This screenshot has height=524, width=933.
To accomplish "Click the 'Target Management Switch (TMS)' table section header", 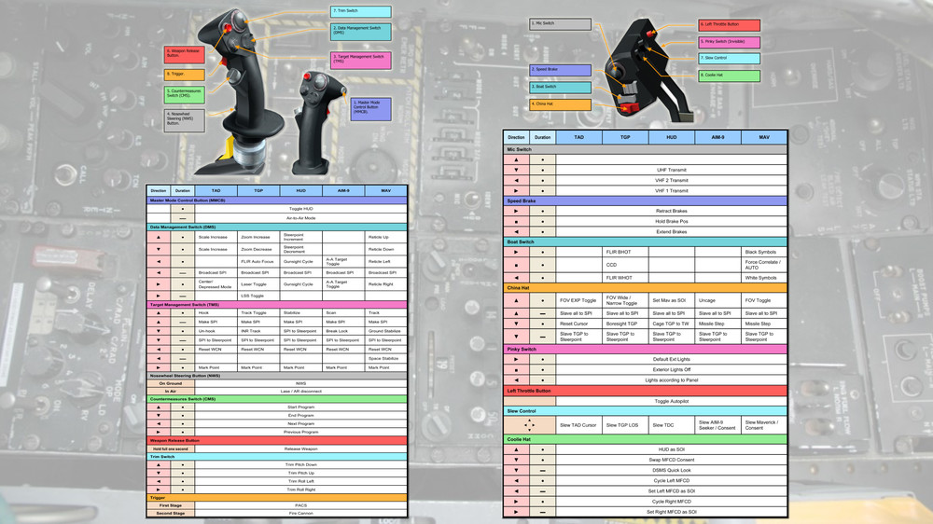I will click(x=277, y=305).
